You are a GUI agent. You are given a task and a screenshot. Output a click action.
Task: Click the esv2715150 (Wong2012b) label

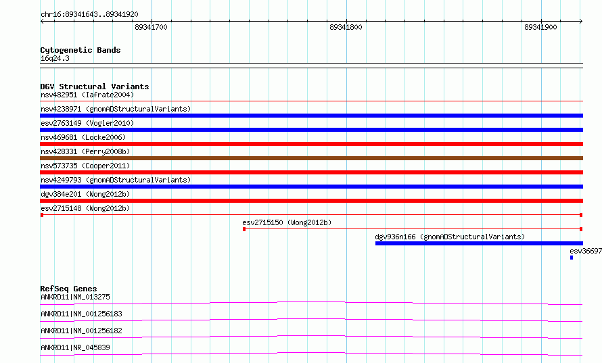[x=287, y=222]
